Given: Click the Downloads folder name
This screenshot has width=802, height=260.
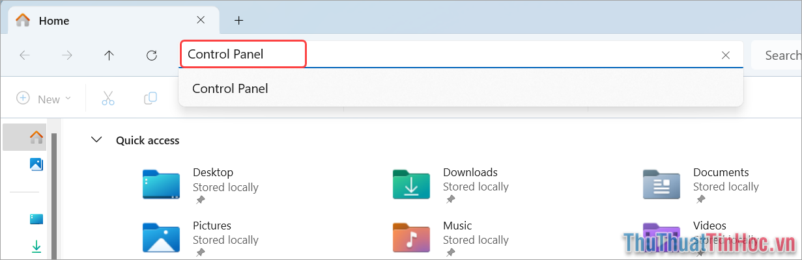Looking at the screenshot, I should (470, 172).
